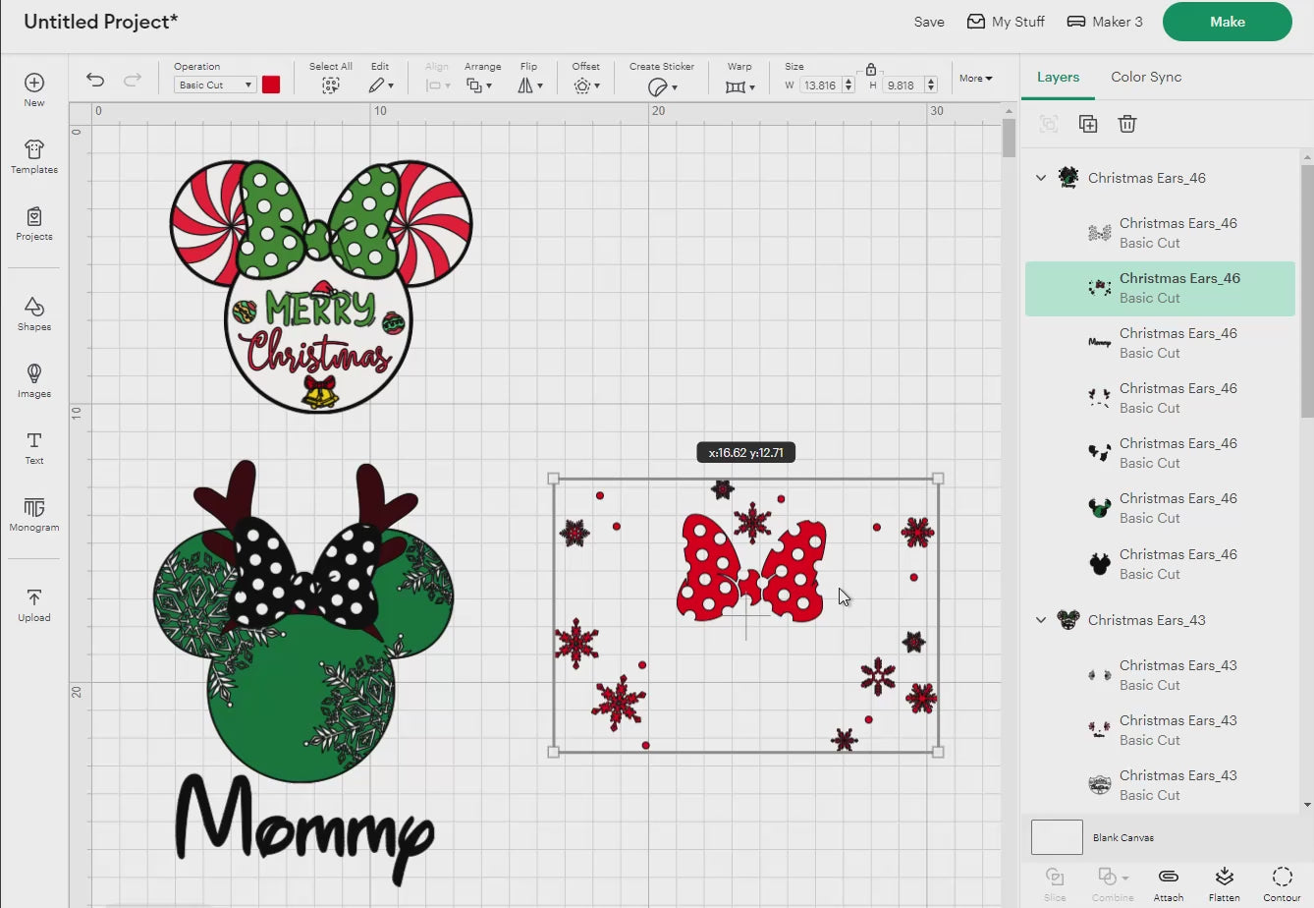
Task: Open the Flip dropdown
Action: pos(529,85)
